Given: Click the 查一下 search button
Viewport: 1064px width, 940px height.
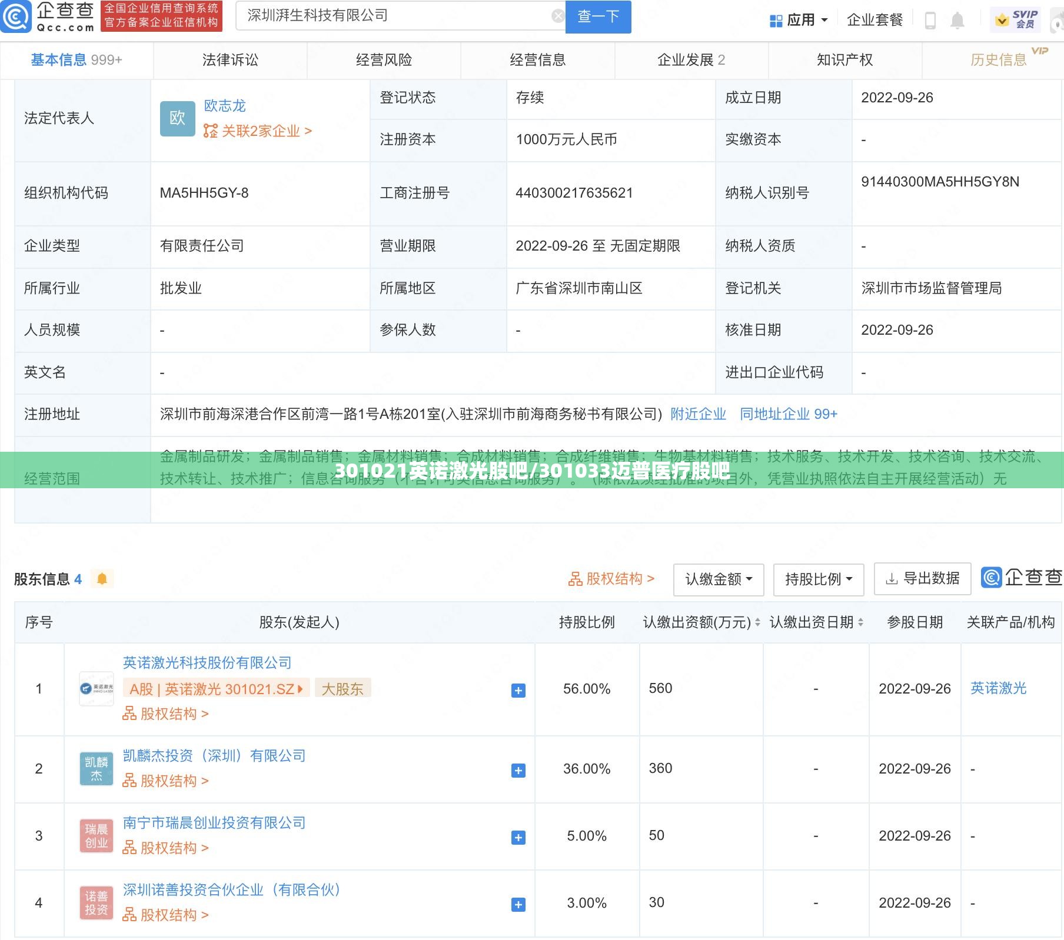Looking at the screenshot, I should click(598, 16).
